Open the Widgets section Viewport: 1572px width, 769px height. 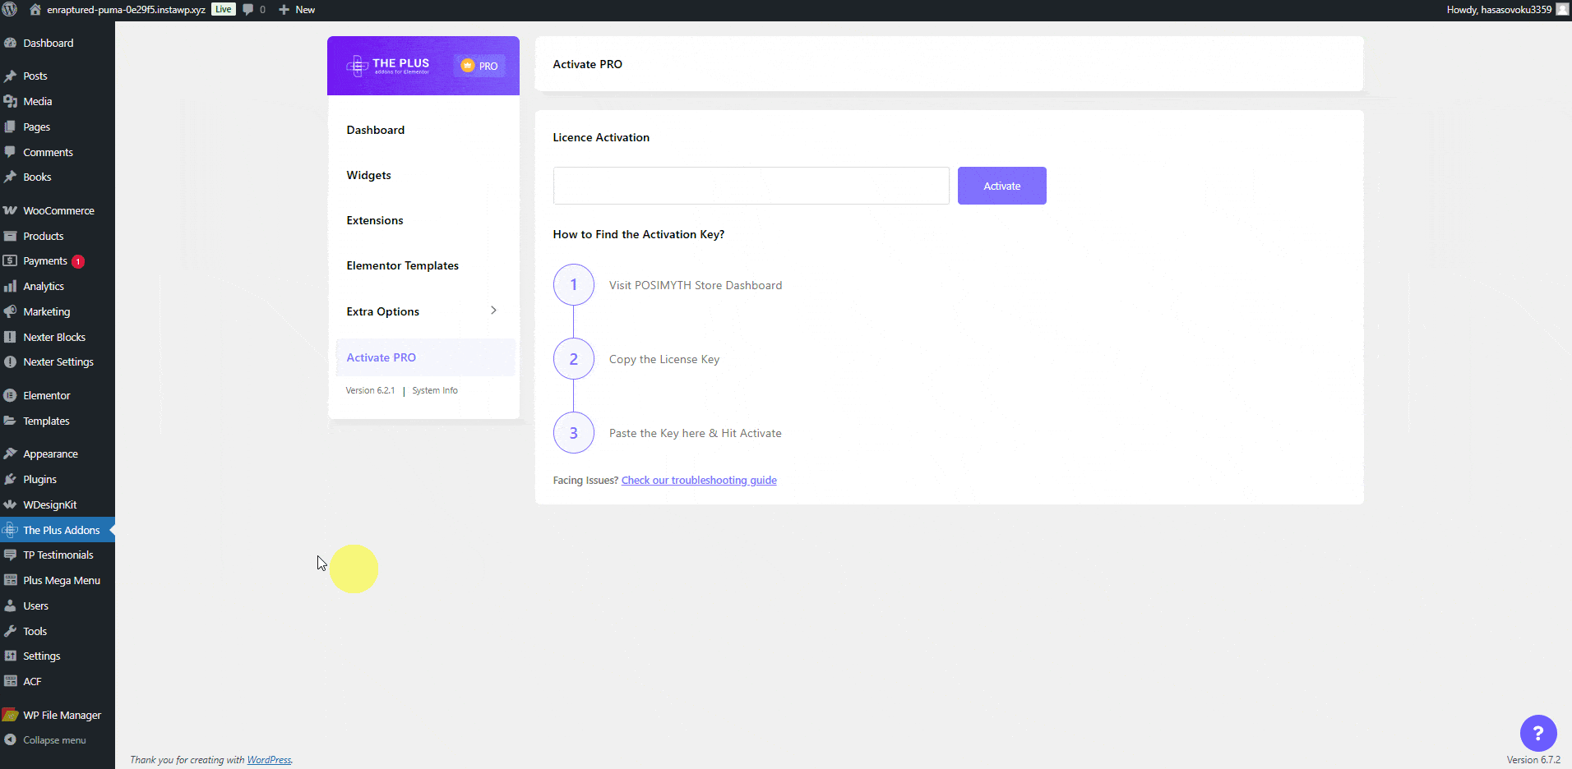coord(368,175)
